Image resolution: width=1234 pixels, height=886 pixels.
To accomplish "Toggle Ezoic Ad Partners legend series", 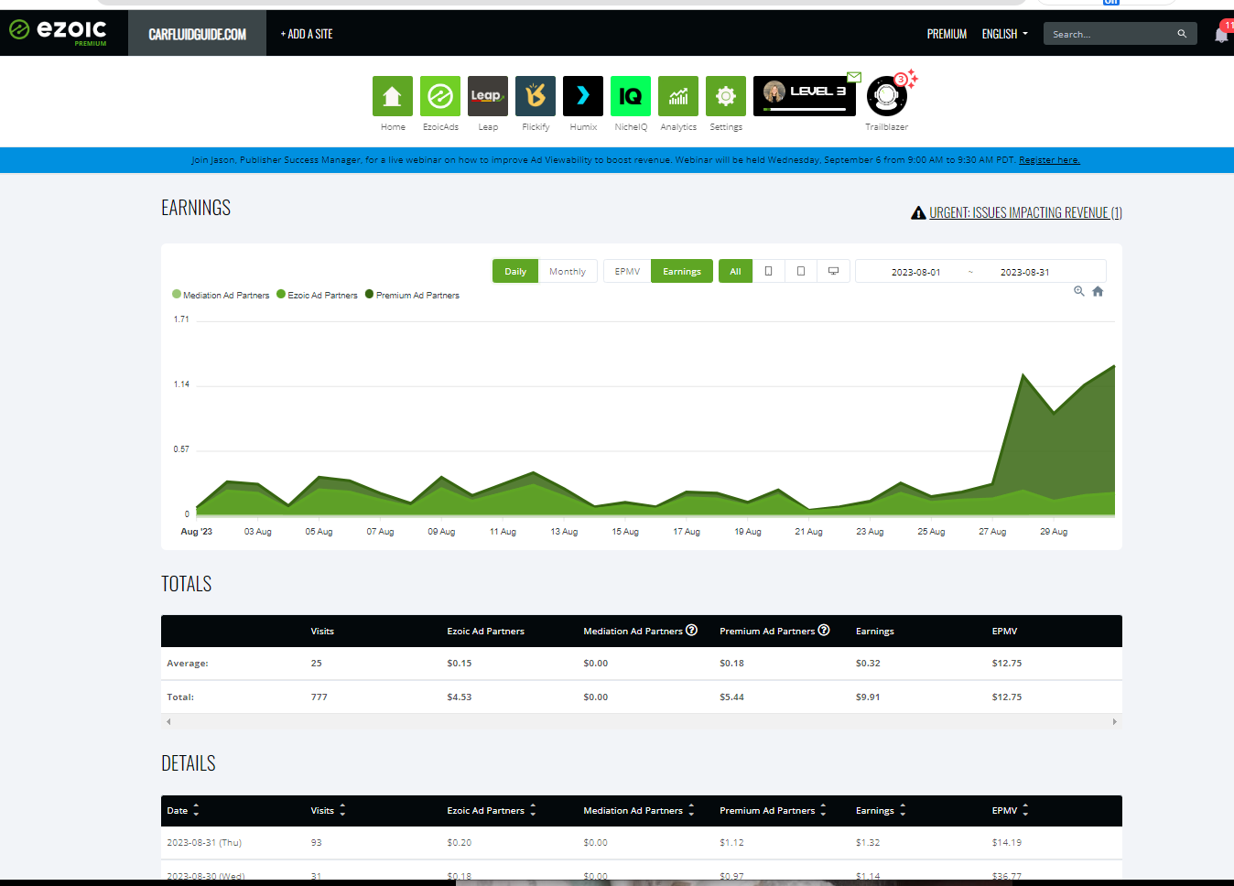I will coord(317,295).
